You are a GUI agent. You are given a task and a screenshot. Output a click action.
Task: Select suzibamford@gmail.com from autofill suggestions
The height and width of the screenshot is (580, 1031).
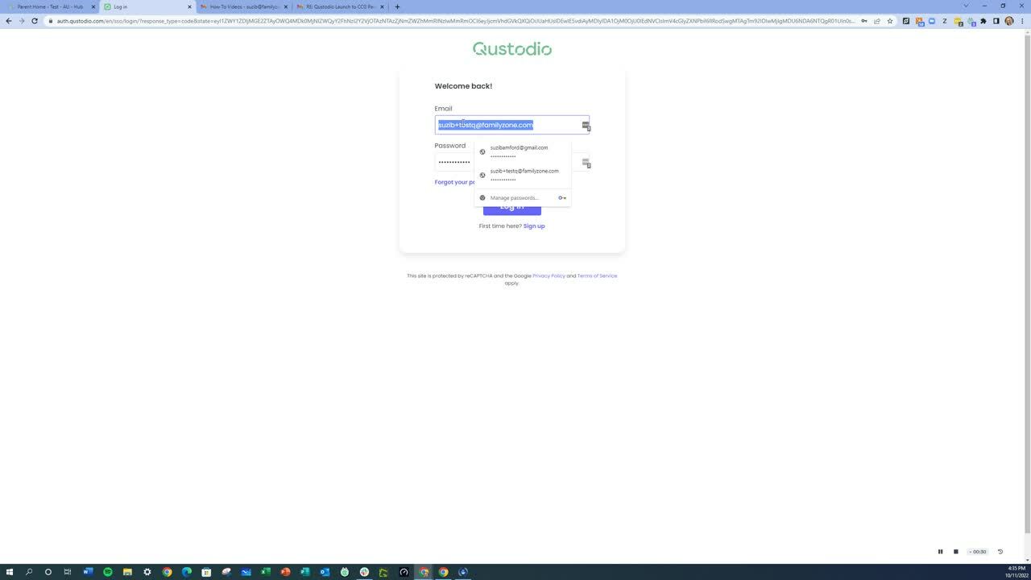click(x=522, y=151)
